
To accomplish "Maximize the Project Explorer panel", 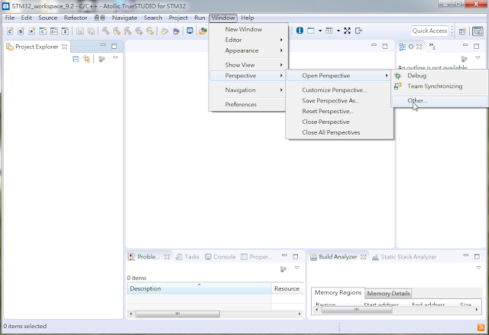I will point(114,46).
